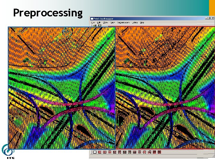The height and width of the screenshot is (161, 215).
Task: Select the horizontal striped rectangle icon
Action: point(134,152)
